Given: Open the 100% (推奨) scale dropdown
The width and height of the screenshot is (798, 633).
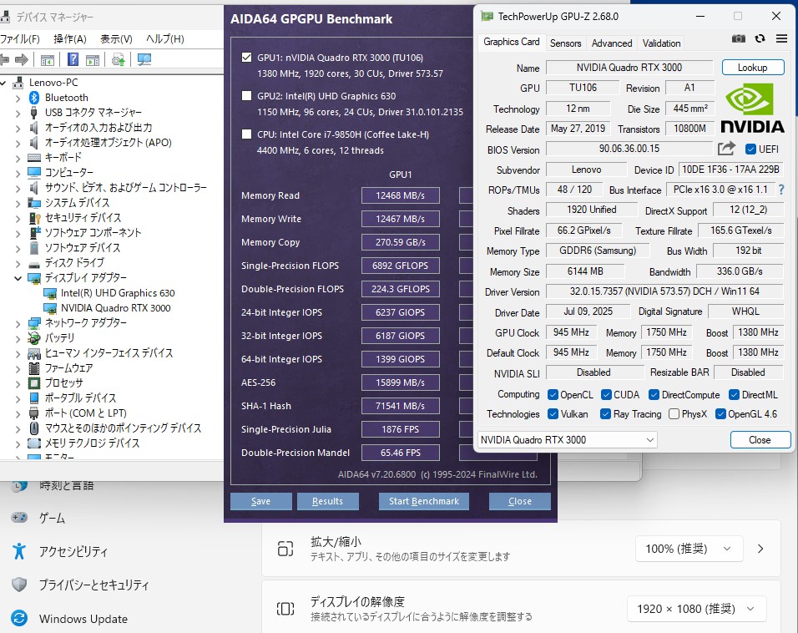Looking at the screenshot, I should [x=689, y=549].
